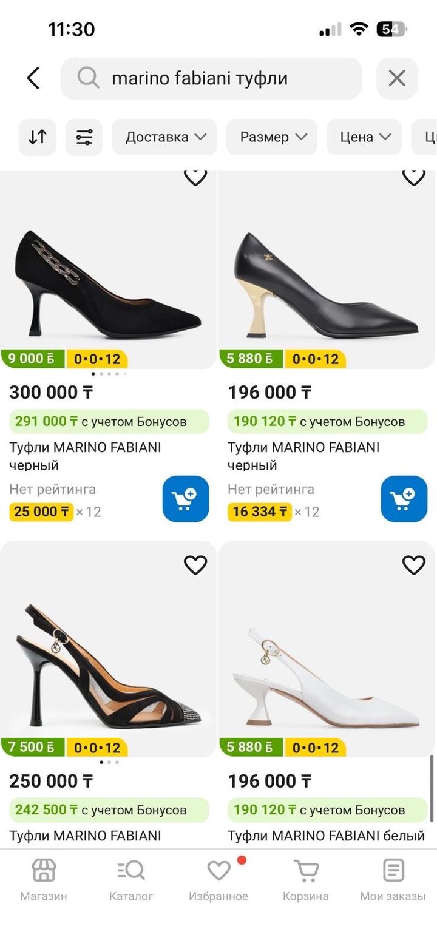Screen dimensions: 437x946
Task: Favorite the white slingback shoes
Action: [414, 565]
